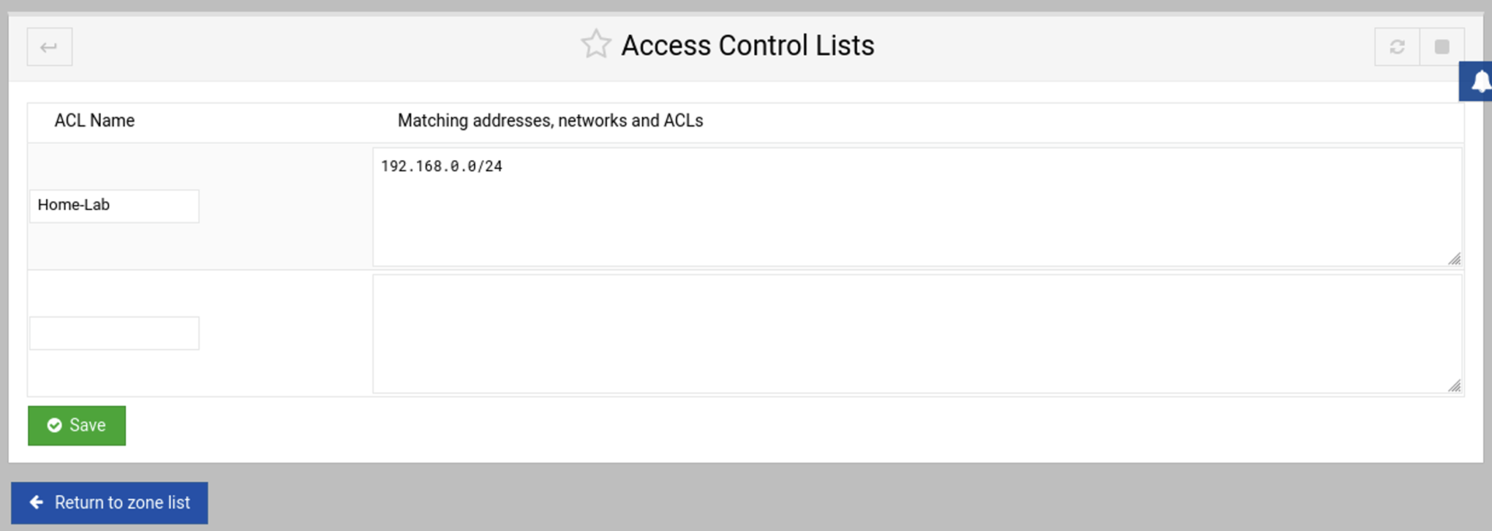The width and height of the screenshot is (1492, 531).
Task: Click the back arrow navigation icon
Action: tap(49, 47)
